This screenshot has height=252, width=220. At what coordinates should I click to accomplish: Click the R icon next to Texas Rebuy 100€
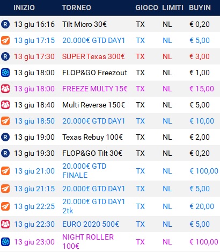[5, 137]
